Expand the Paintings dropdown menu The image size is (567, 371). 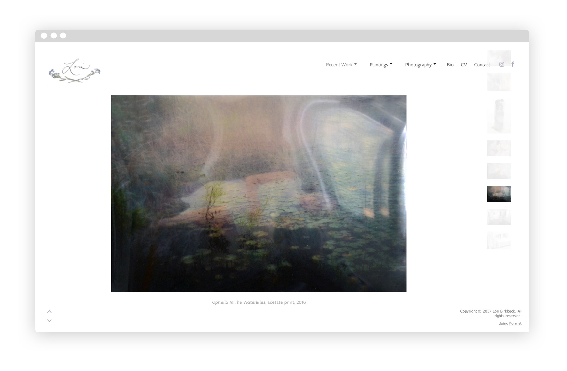379,64
